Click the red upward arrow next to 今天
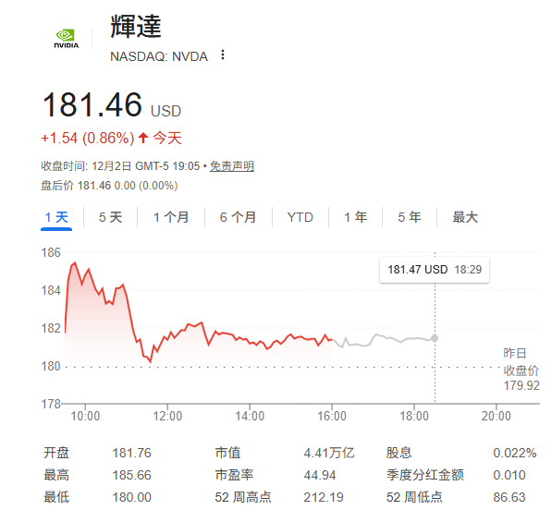 coord(143,138)
